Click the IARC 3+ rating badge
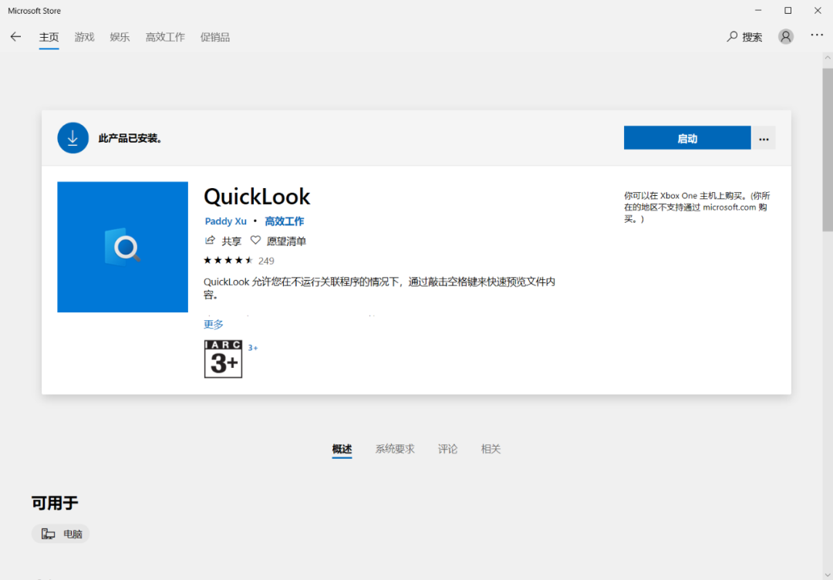The width and height of the screenshot is (833, 580). point(223,359)
